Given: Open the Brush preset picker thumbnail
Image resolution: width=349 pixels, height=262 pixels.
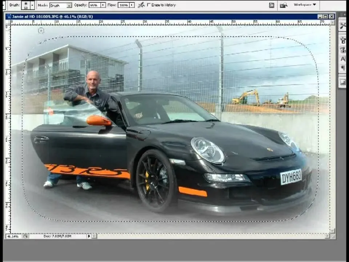Looking at the screenshot, I should [25, 5].
